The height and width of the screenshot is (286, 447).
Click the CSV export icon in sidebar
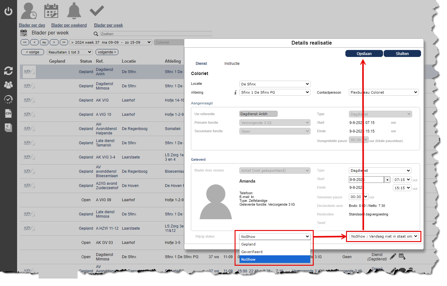tap(8, 113)
